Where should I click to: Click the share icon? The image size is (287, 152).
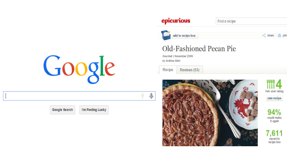point(264,35)
